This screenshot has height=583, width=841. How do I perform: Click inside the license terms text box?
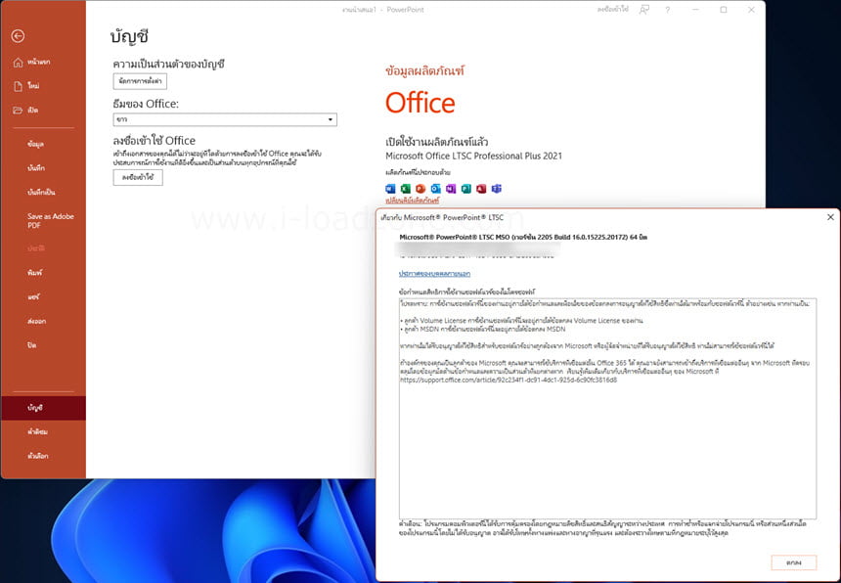pyautogui.click(x=607, y=409)
